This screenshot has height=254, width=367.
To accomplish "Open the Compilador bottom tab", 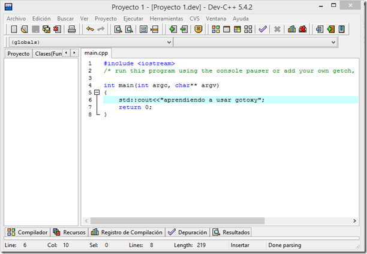I will pyautogui.click(x=28, y=232).
